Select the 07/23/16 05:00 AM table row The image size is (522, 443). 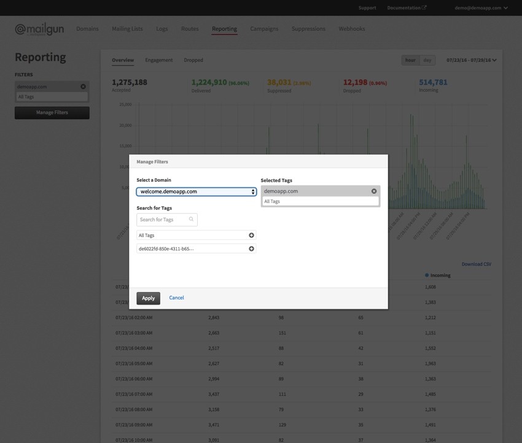[302, 363]
